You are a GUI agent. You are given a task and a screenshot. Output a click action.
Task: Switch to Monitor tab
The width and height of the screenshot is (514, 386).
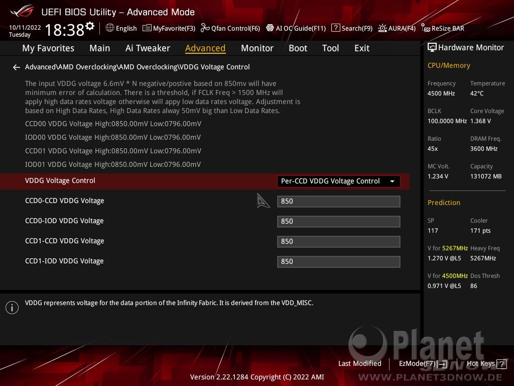257,48
